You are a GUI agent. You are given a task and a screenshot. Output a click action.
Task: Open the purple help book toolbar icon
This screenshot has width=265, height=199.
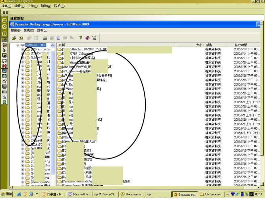coord(87,38)
